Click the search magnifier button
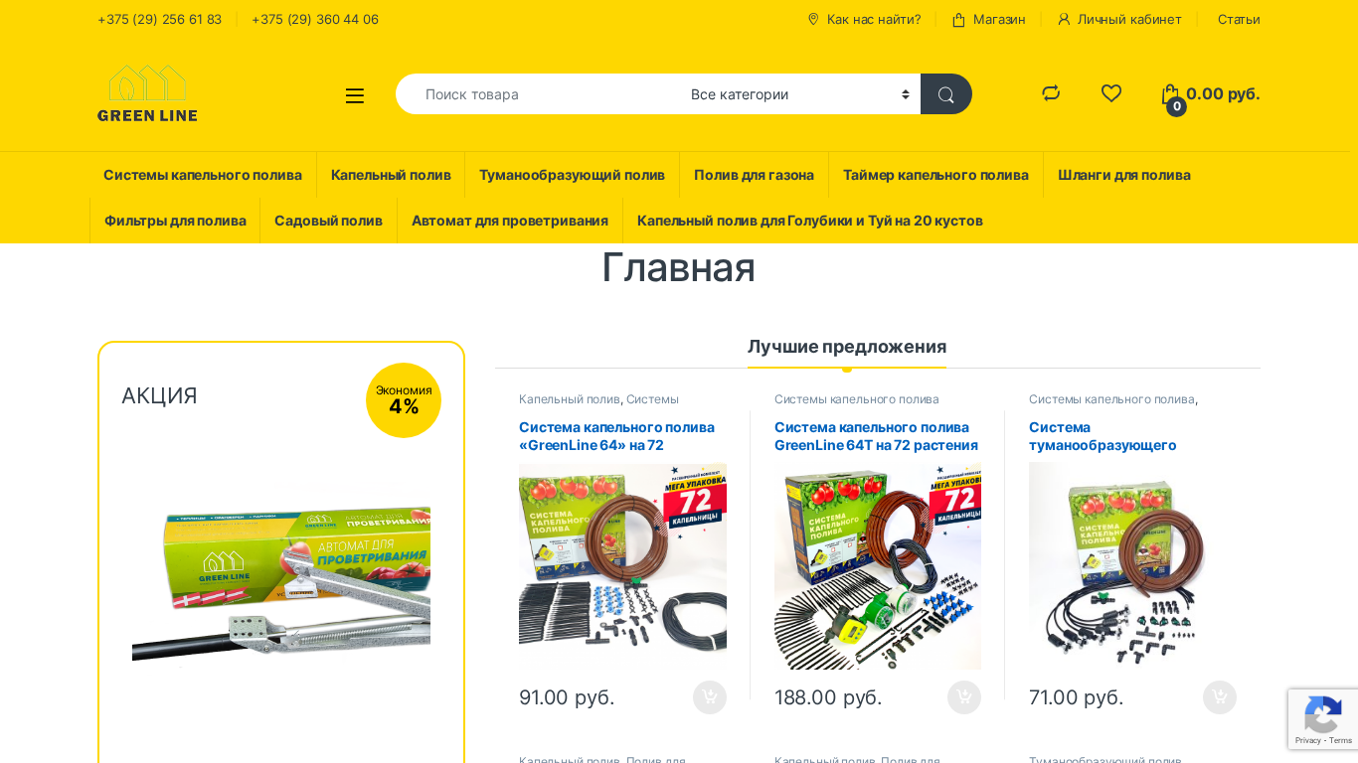 [946, 94]
